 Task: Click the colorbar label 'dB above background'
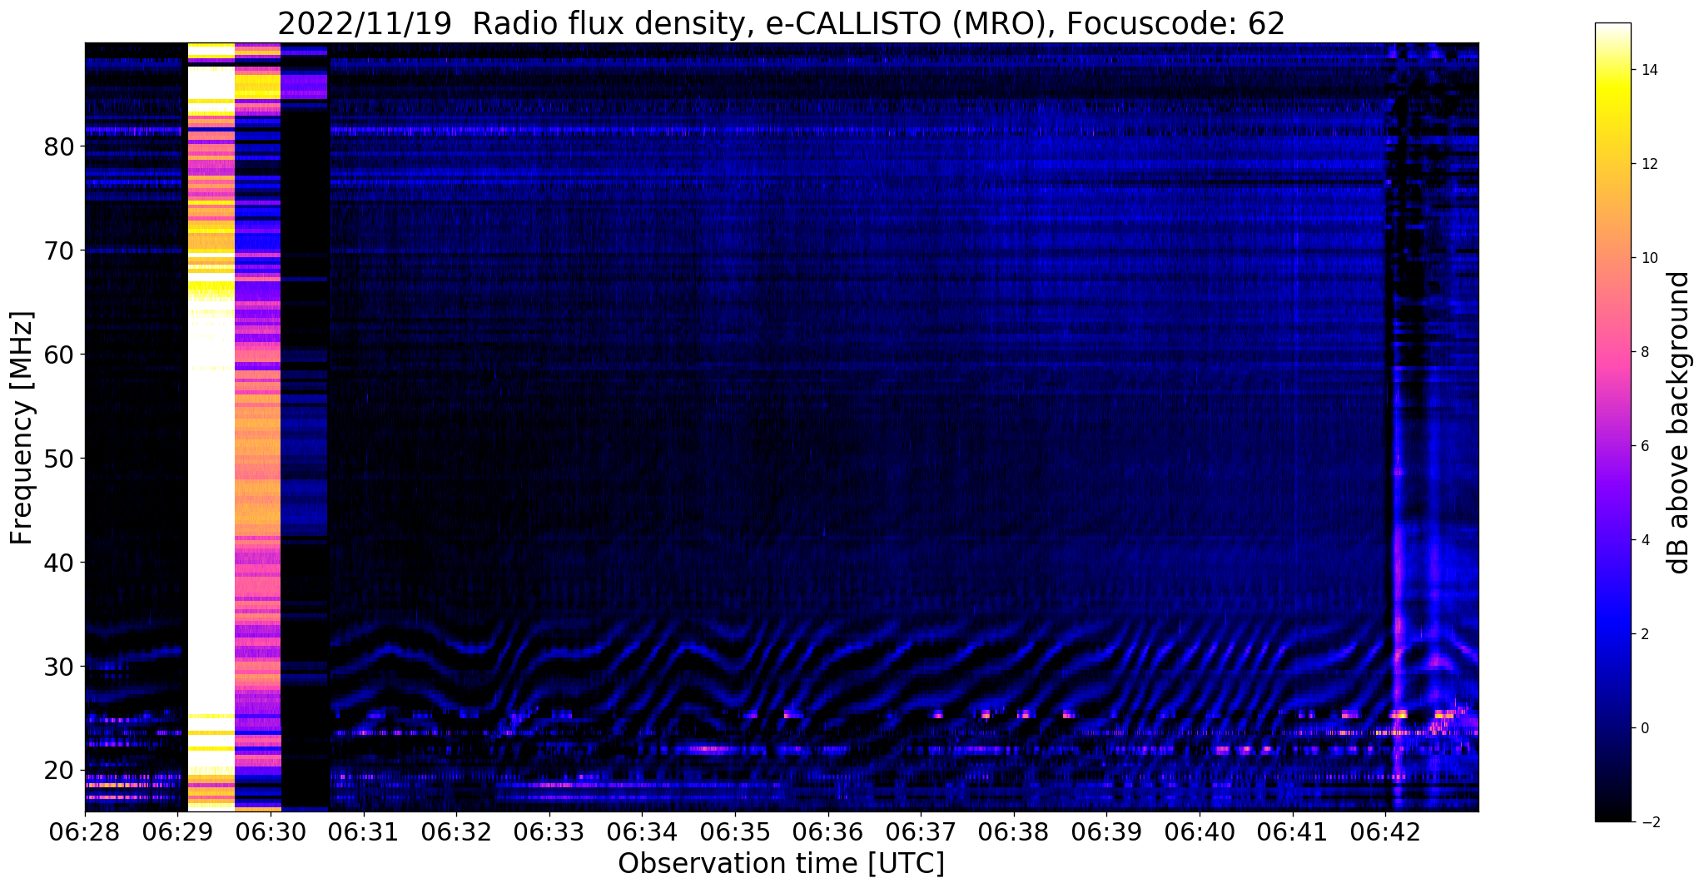[1679, 422]
